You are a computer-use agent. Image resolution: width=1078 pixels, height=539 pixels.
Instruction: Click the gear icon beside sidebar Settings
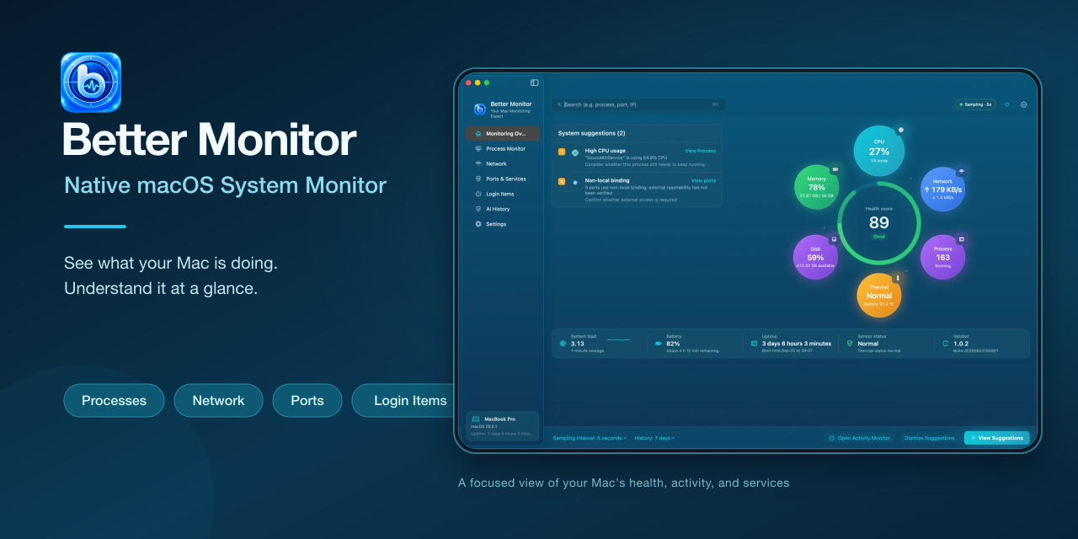point(478,224)
